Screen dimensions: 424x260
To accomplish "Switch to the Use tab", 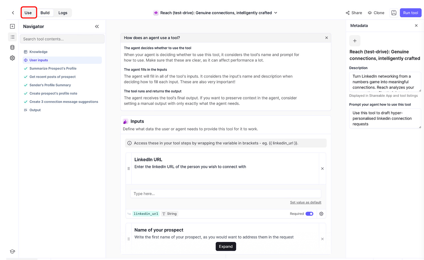I will coord(28,13).
